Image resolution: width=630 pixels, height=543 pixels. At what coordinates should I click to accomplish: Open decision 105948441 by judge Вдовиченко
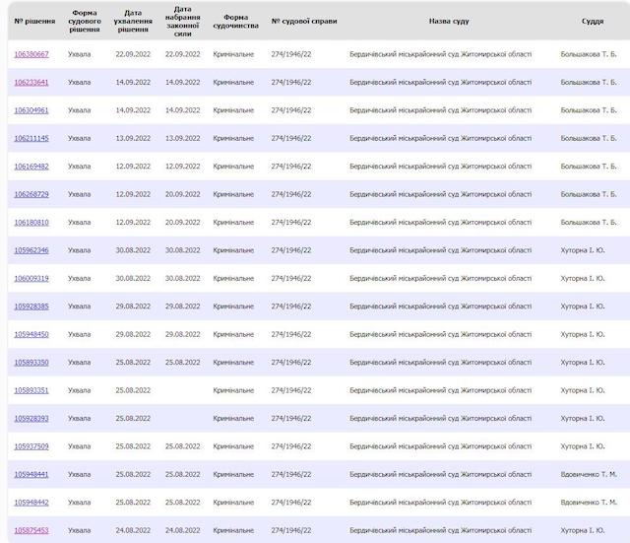[x=31, y=475]
